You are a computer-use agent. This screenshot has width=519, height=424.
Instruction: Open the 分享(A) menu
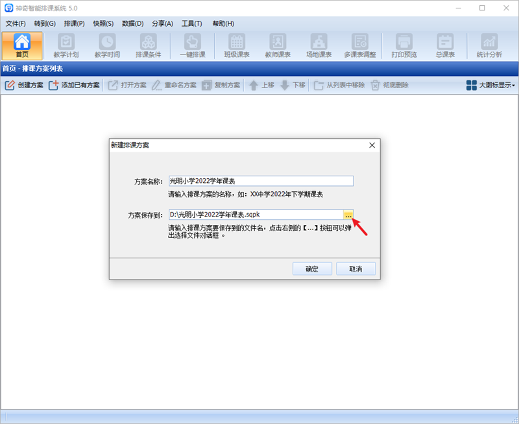tap(163, 23)
